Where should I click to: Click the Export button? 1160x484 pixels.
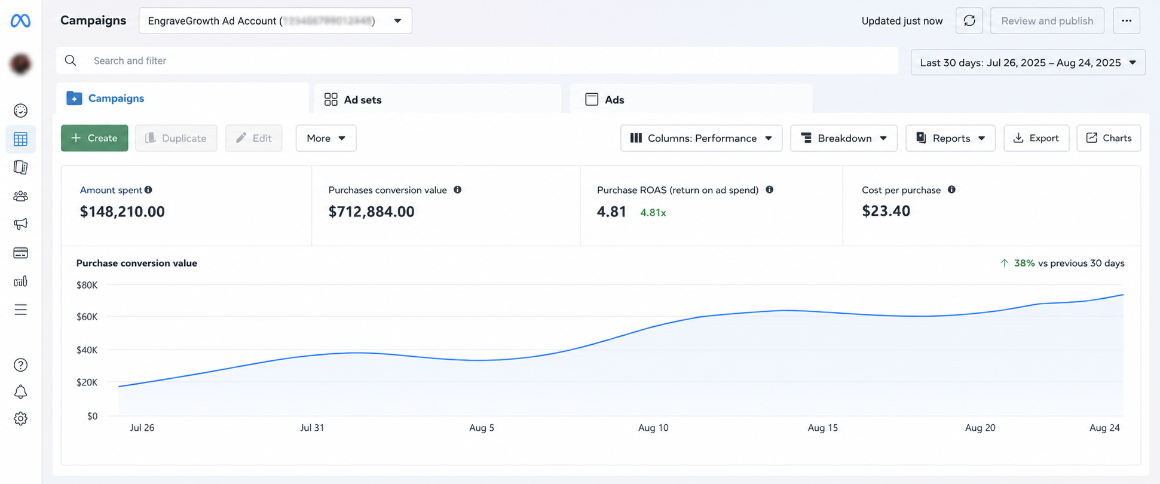1036,138
